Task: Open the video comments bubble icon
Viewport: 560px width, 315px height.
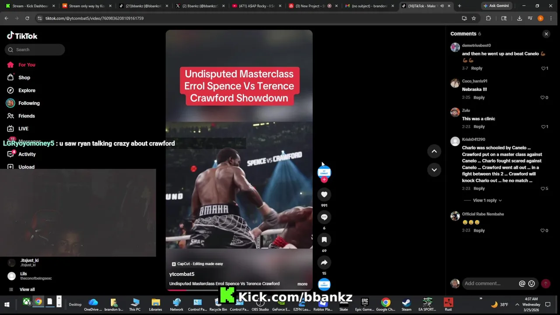Action: (x=324, y=217)
